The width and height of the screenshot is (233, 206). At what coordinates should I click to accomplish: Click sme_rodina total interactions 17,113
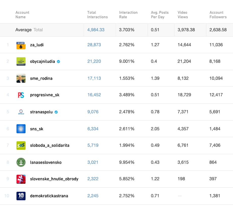(94, 78)
